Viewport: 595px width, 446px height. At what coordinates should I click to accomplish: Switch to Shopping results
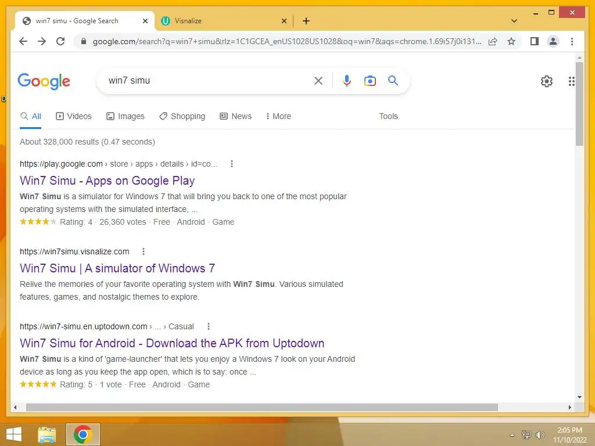pos(182,116)
